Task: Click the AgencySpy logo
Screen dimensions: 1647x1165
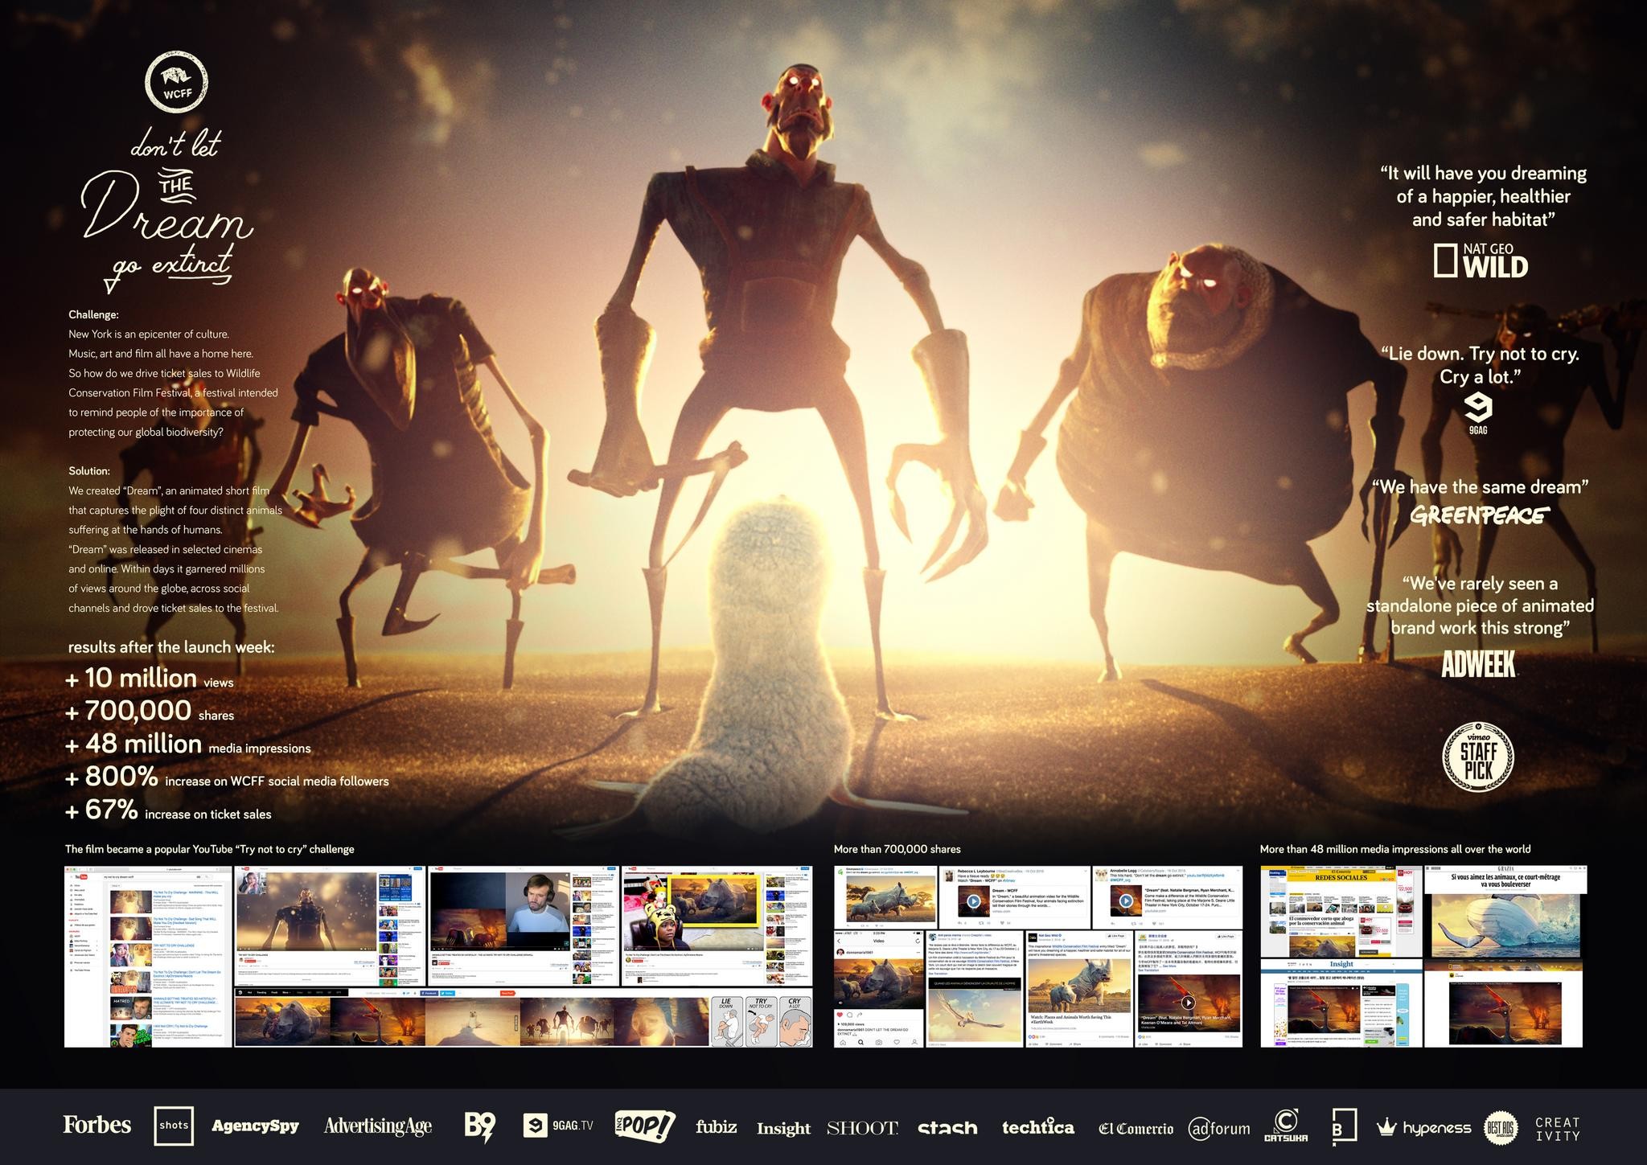Action: tap(255, 1126)
